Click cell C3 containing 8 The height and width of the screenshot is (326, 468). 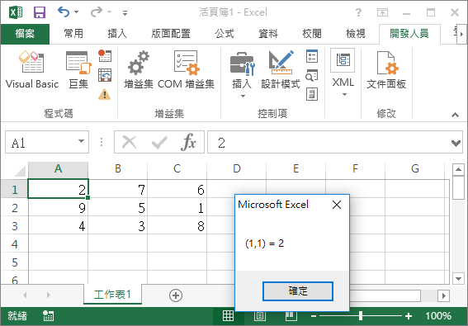click(177, 226)
